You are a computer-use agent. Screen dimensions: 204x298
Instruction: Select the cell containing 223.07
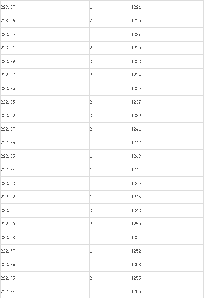pos(45,7)
